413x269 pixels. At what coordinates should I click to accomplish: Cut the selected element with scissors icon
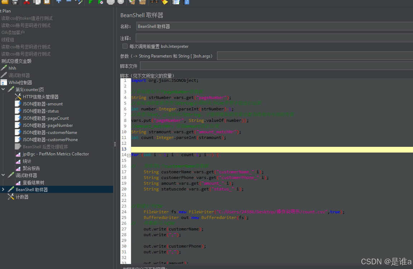pyautogui.click(x=27, y=3)
